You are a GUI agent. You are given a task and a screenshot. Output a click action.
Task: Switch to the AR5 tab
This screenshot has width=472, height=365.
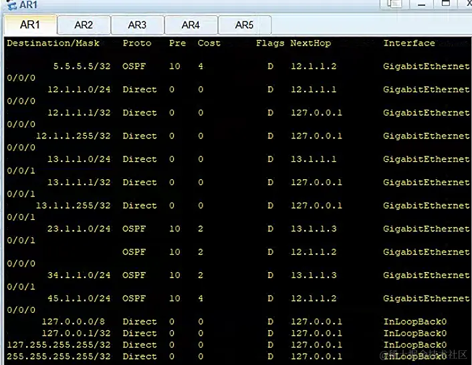244,25
